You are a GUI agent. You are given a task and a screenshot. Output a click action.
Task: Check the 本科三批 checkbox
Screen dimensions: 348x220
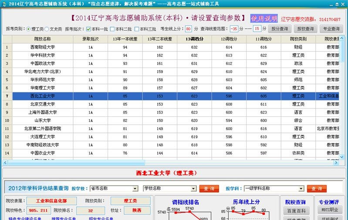pos(137,29)
